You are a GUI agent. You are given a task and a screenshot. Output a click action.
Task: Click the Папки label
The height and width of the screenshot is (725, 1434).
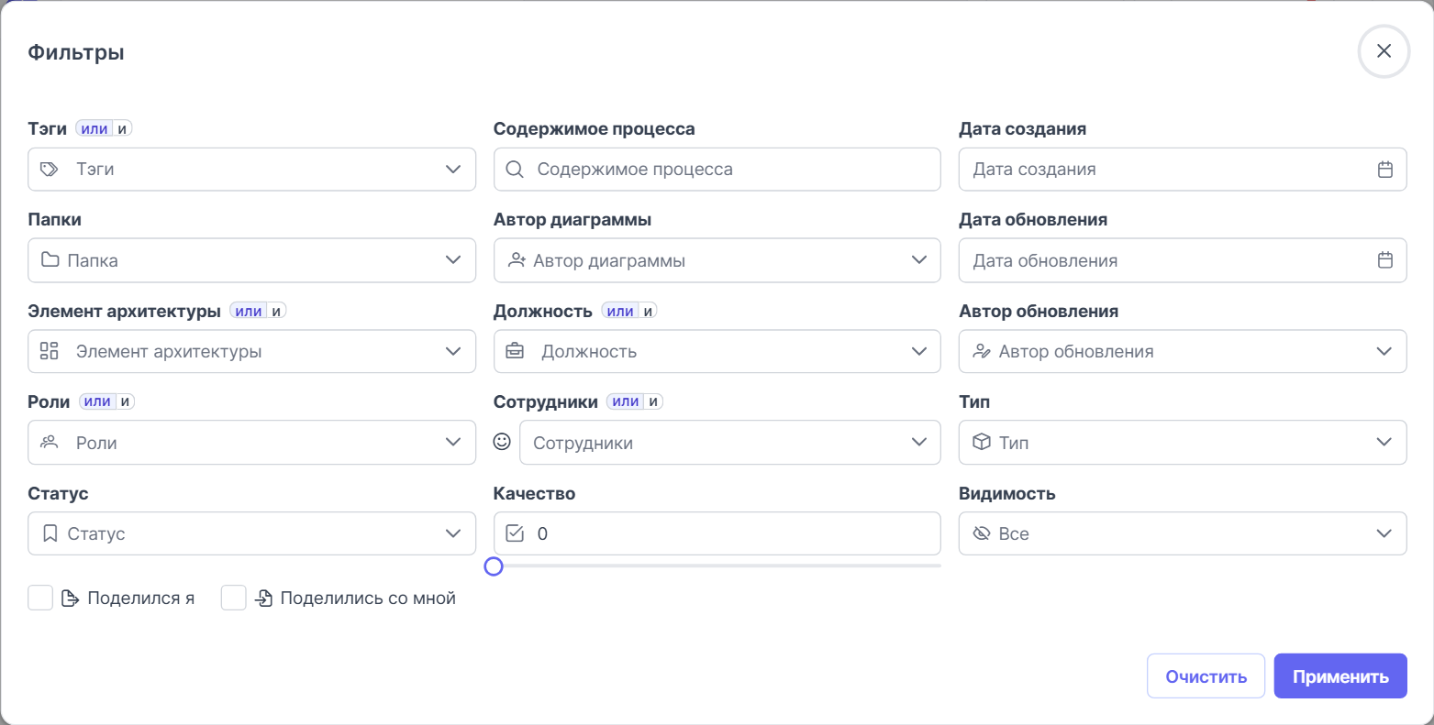(x=55, y=220)
